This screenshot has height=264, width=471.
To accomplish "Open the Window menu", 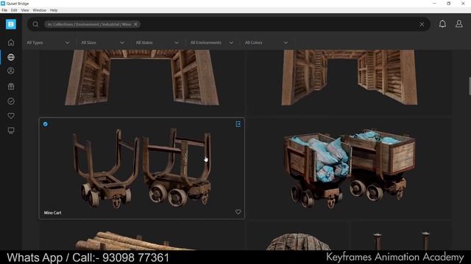I will 39,10.
